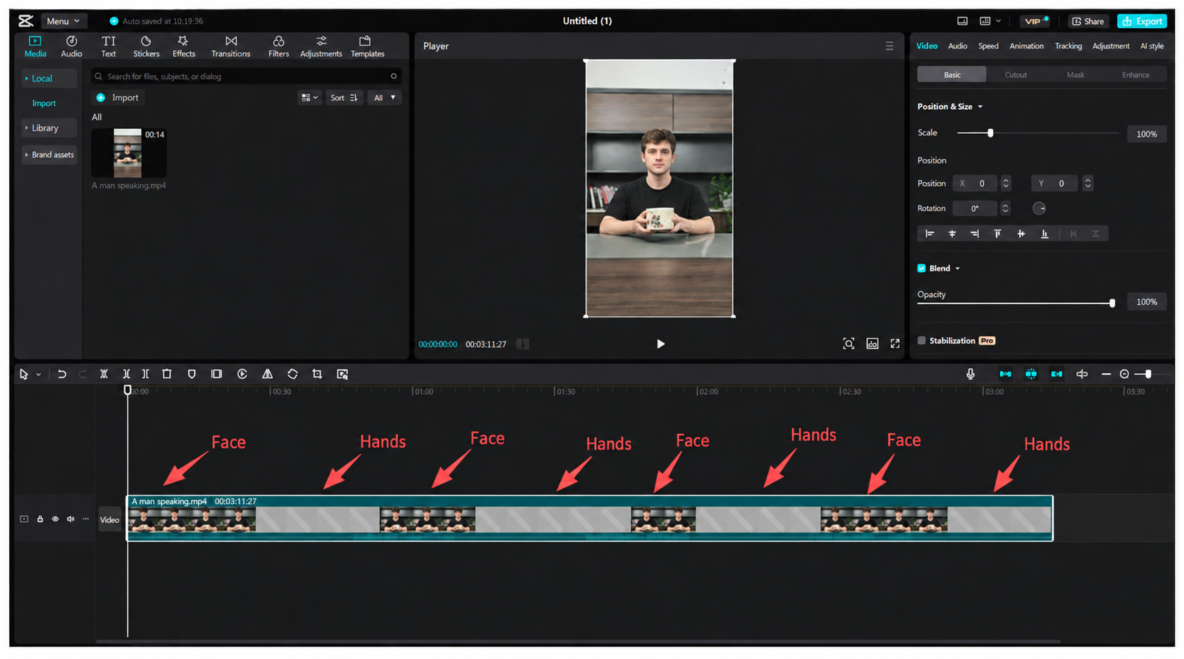The width and height of the screenshot is (1184, 659).
Task: Expand the All filter dropdown
Action: [384, 98]
